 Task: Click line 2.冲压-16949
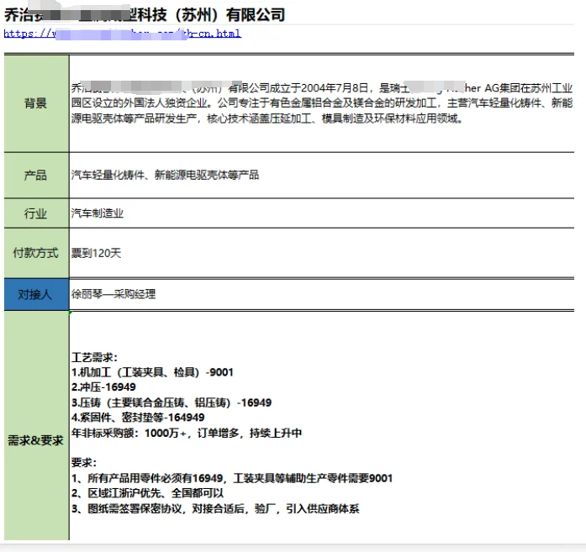(103, 387)
